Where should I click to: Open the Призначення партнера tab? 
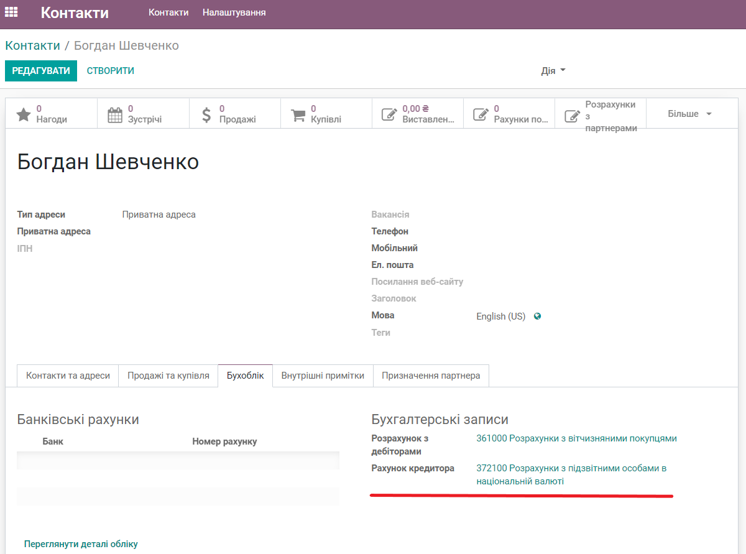click(x=431, y=376)
